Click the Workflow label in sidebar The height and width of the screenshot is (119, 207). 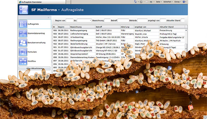click(32, 61)
